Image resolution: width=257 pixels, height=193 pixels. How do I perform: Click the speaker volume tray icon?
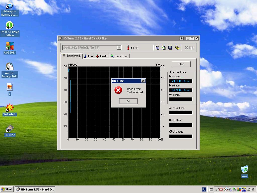click(230, 189)
